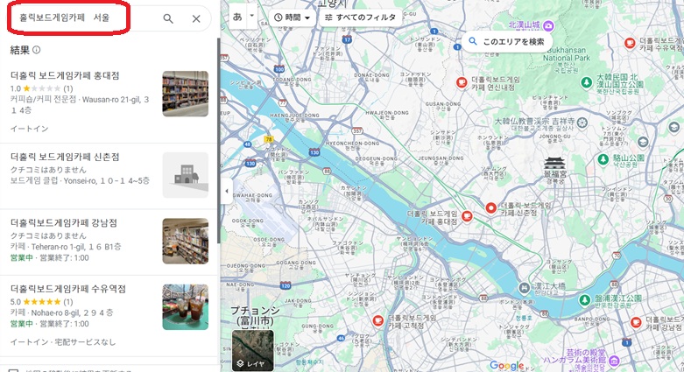The width and height of the screenshot is (684, 372).
Task: Click このエリアを検索 button
Action: pyautogui.click(x=506, y=41)
